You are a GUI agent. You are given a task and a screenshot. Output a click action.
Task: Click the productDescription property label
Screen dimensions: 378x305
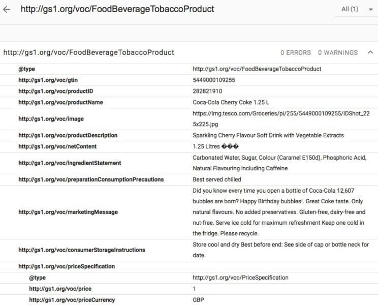tap(68, 135)
